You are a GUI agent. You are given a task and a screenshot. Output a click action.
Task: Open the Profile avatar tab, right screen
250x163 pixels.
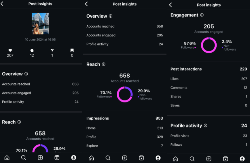point(242,159)
